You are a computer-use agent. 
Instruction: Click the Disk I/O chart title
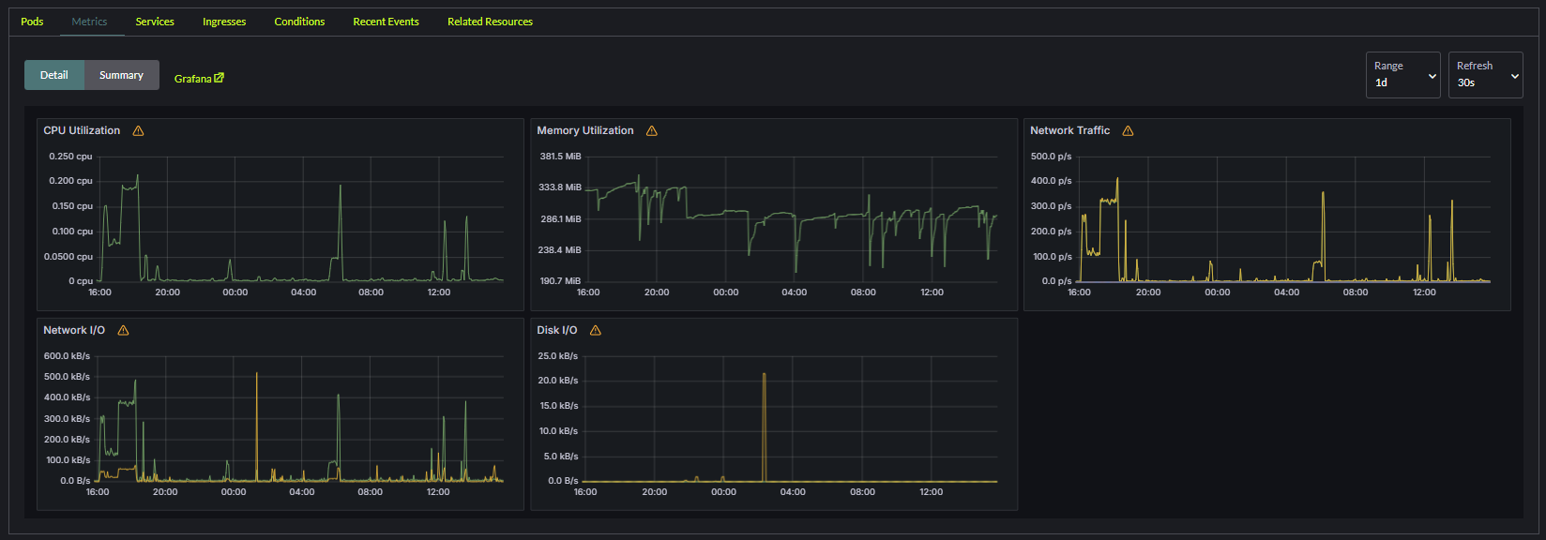click(557, 331)
